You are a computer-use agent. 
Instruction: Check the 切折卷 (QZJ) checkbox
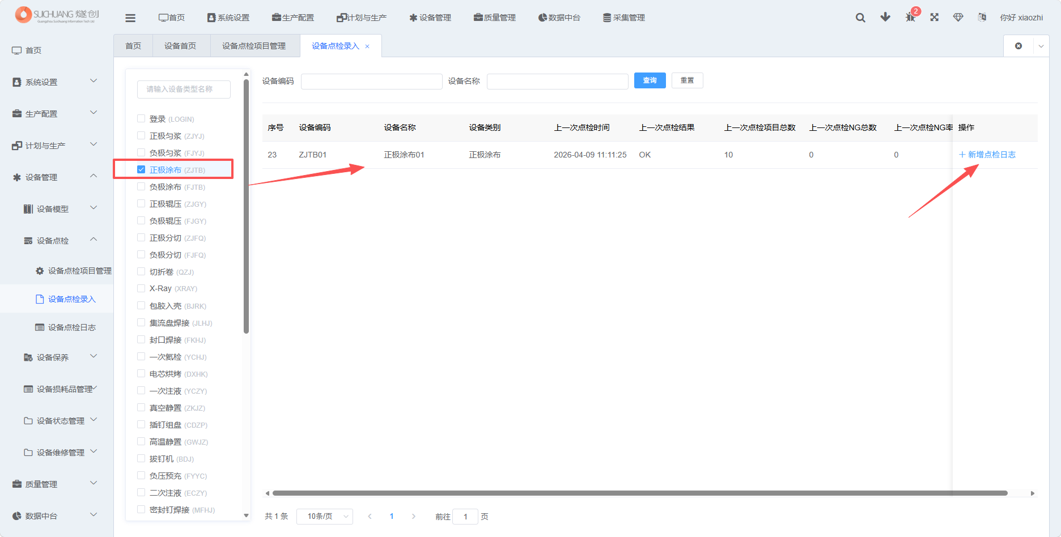141,271
